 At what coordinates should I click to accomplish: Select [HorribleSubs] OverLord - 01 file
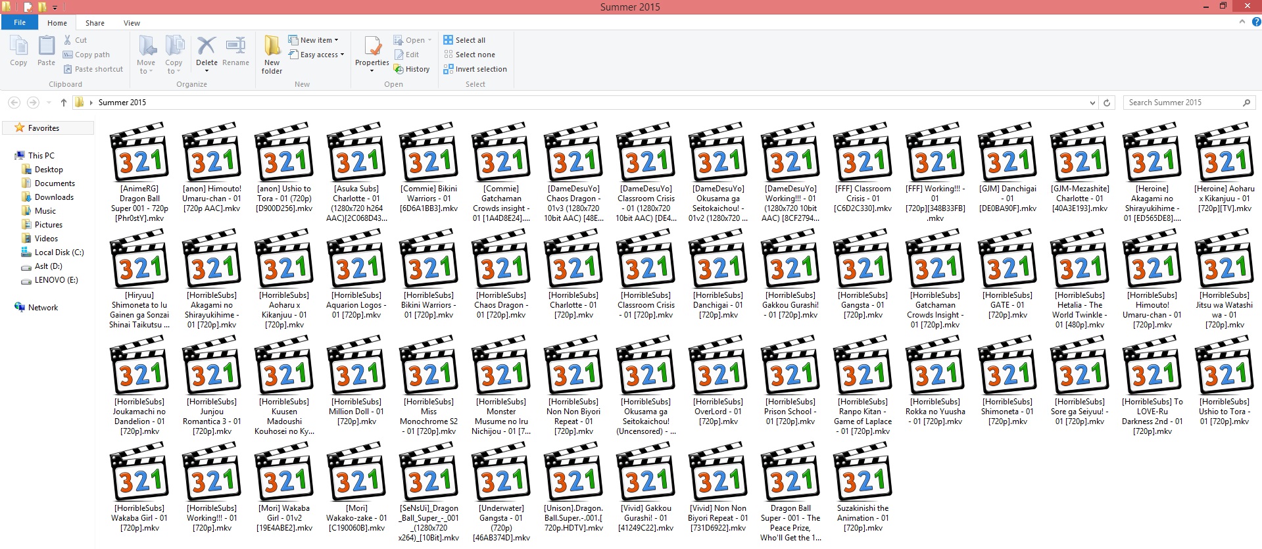click(718, 381)
